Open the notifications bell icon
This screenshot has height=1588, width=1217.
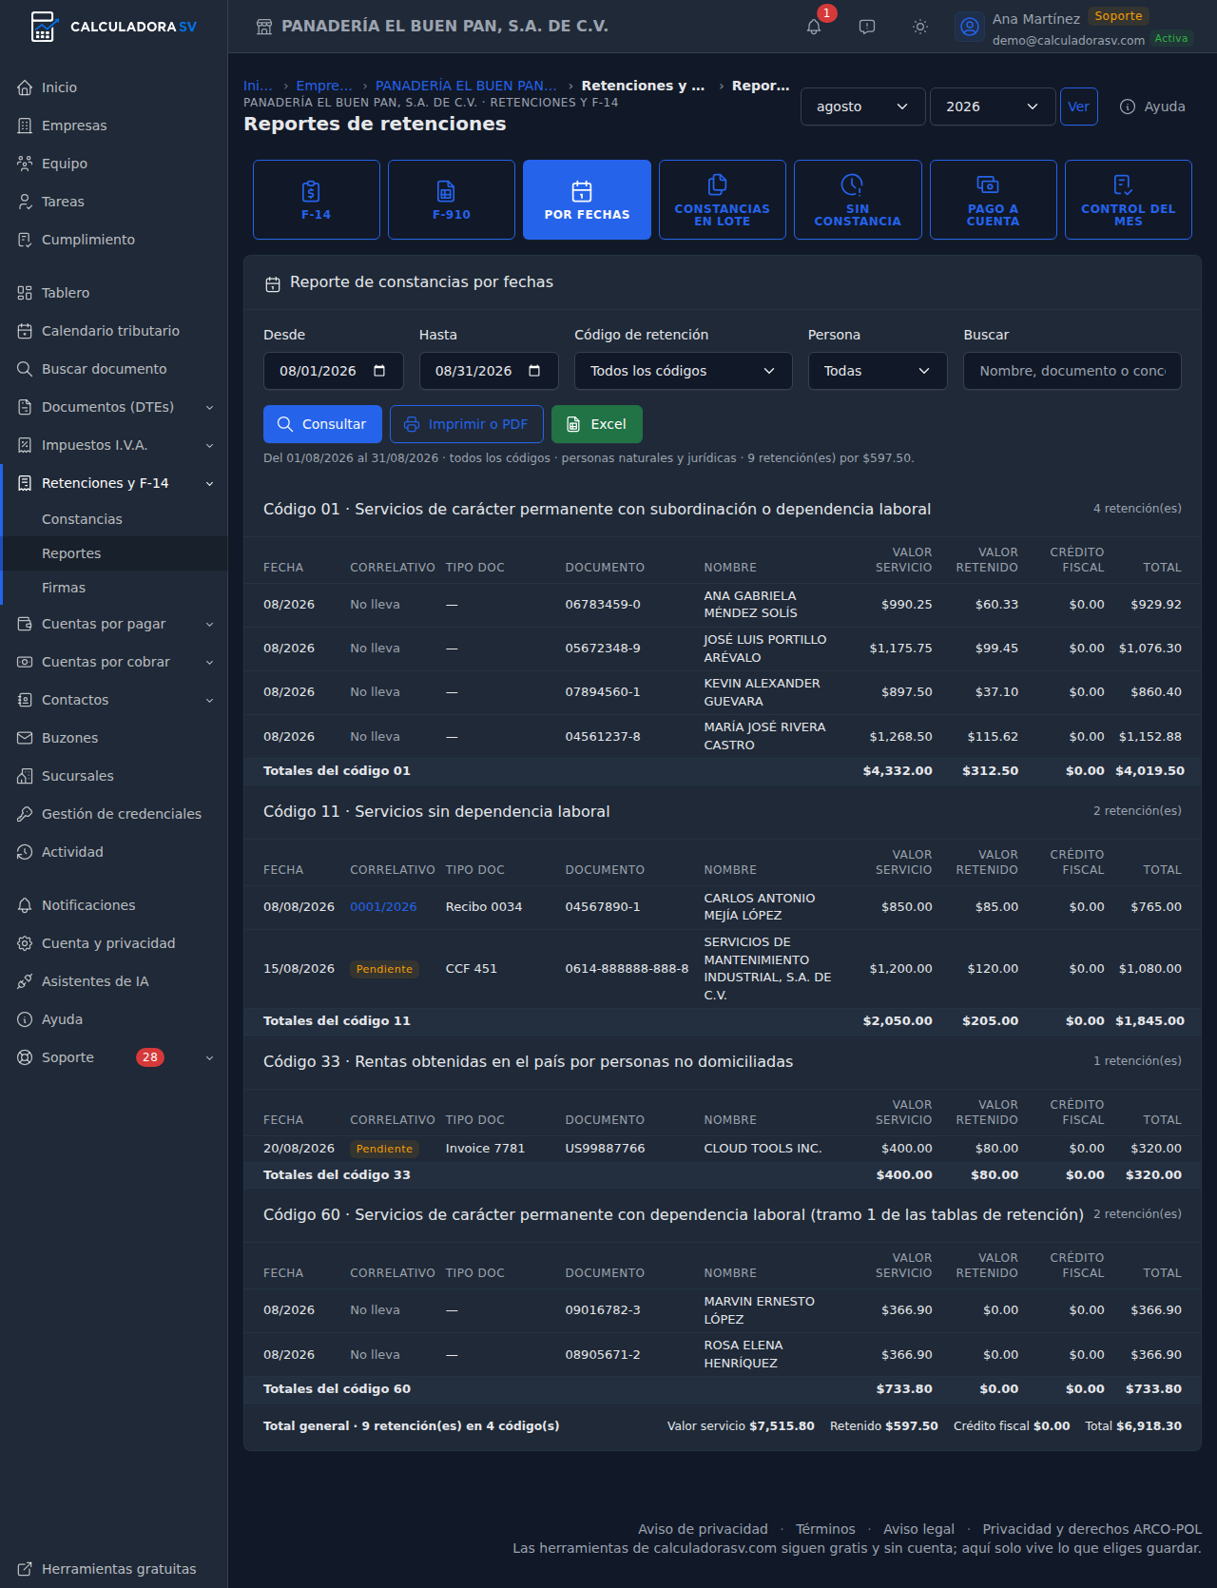click(x=814, y=27)
